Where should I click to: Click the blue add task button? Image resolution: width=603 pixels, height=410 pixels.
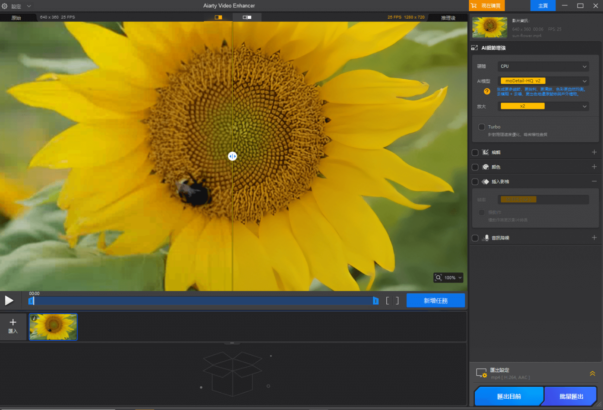(x=435, y=301)
